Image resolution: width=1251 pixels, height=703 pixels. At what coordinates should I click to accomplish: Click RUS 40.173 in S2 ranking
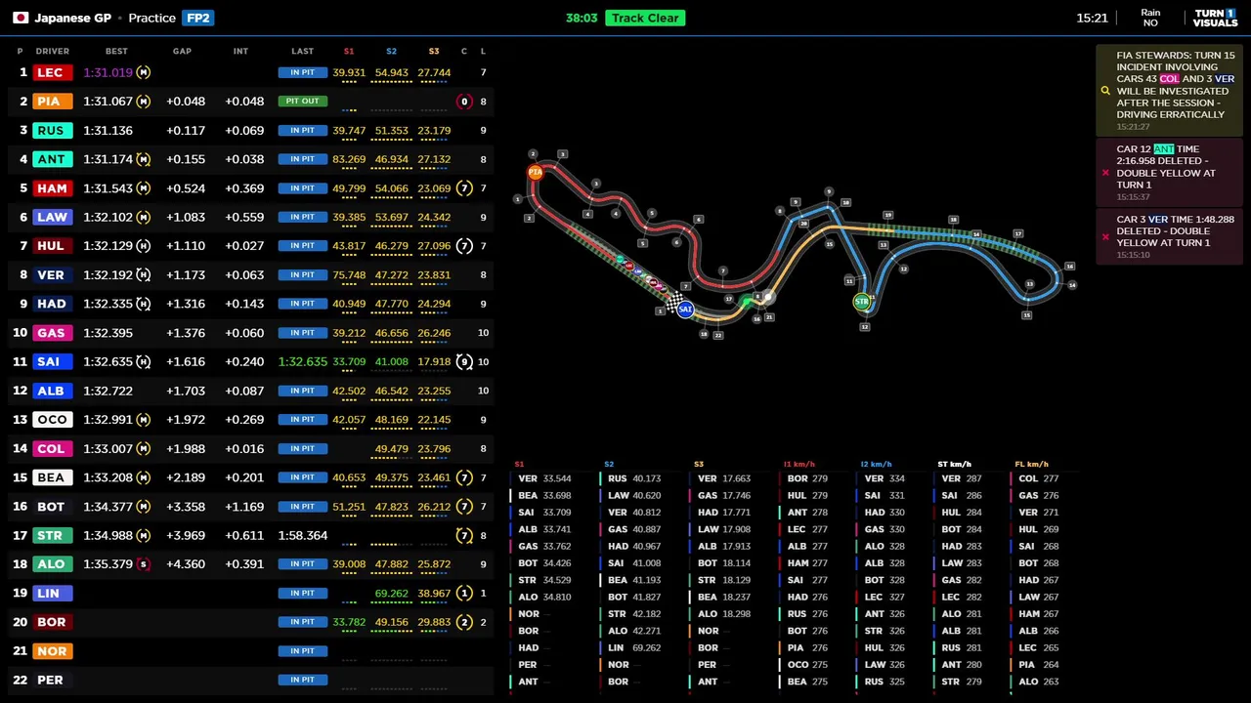pyautogui.click(x=633, y=478)
